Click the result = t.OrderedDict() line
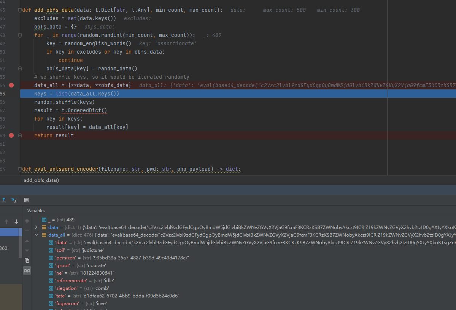The width and height of the screenshot is (456, 310). [x=71, y=111]
